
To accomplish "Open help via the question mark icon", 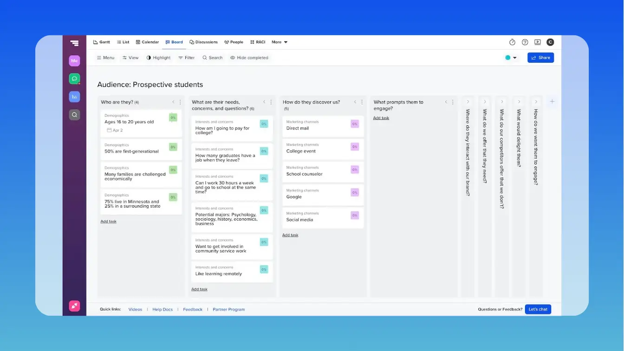I will [x=525, y=42].
